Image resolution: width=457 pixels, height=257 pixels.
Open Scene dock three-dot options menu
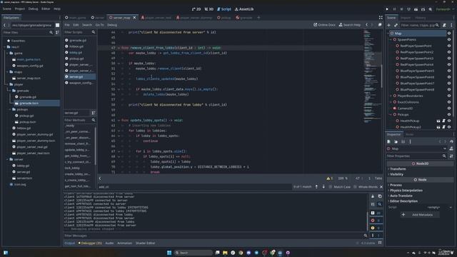pyautogui.click(x=451, y=26)
